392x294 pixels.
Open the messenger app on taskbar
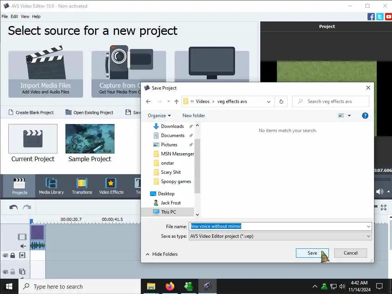pos(188,286)
